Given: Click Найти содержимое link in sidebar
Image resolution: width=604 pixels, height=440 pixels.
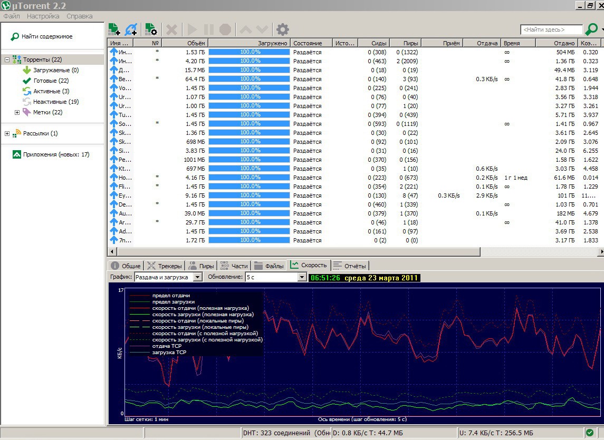Looking at the screenshot, I should [47, 36].
